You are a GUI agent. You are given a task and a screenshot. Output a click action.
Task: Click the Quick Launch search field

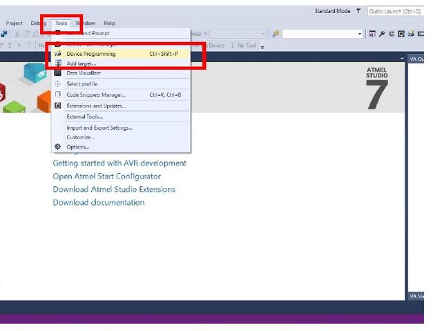tap(394, 12)
